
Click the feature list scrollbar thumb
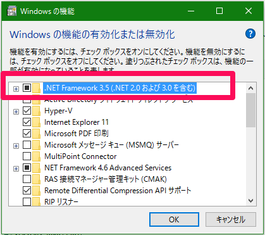[x=250, y=110]
